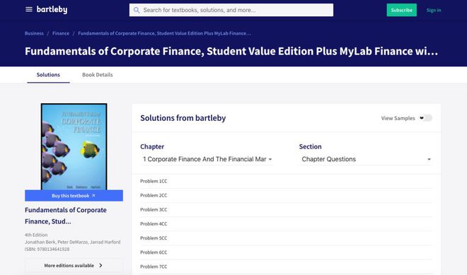Click the Finance breadcrumb link
Screen dimensions: 467x275
click(x=61, y=33)
